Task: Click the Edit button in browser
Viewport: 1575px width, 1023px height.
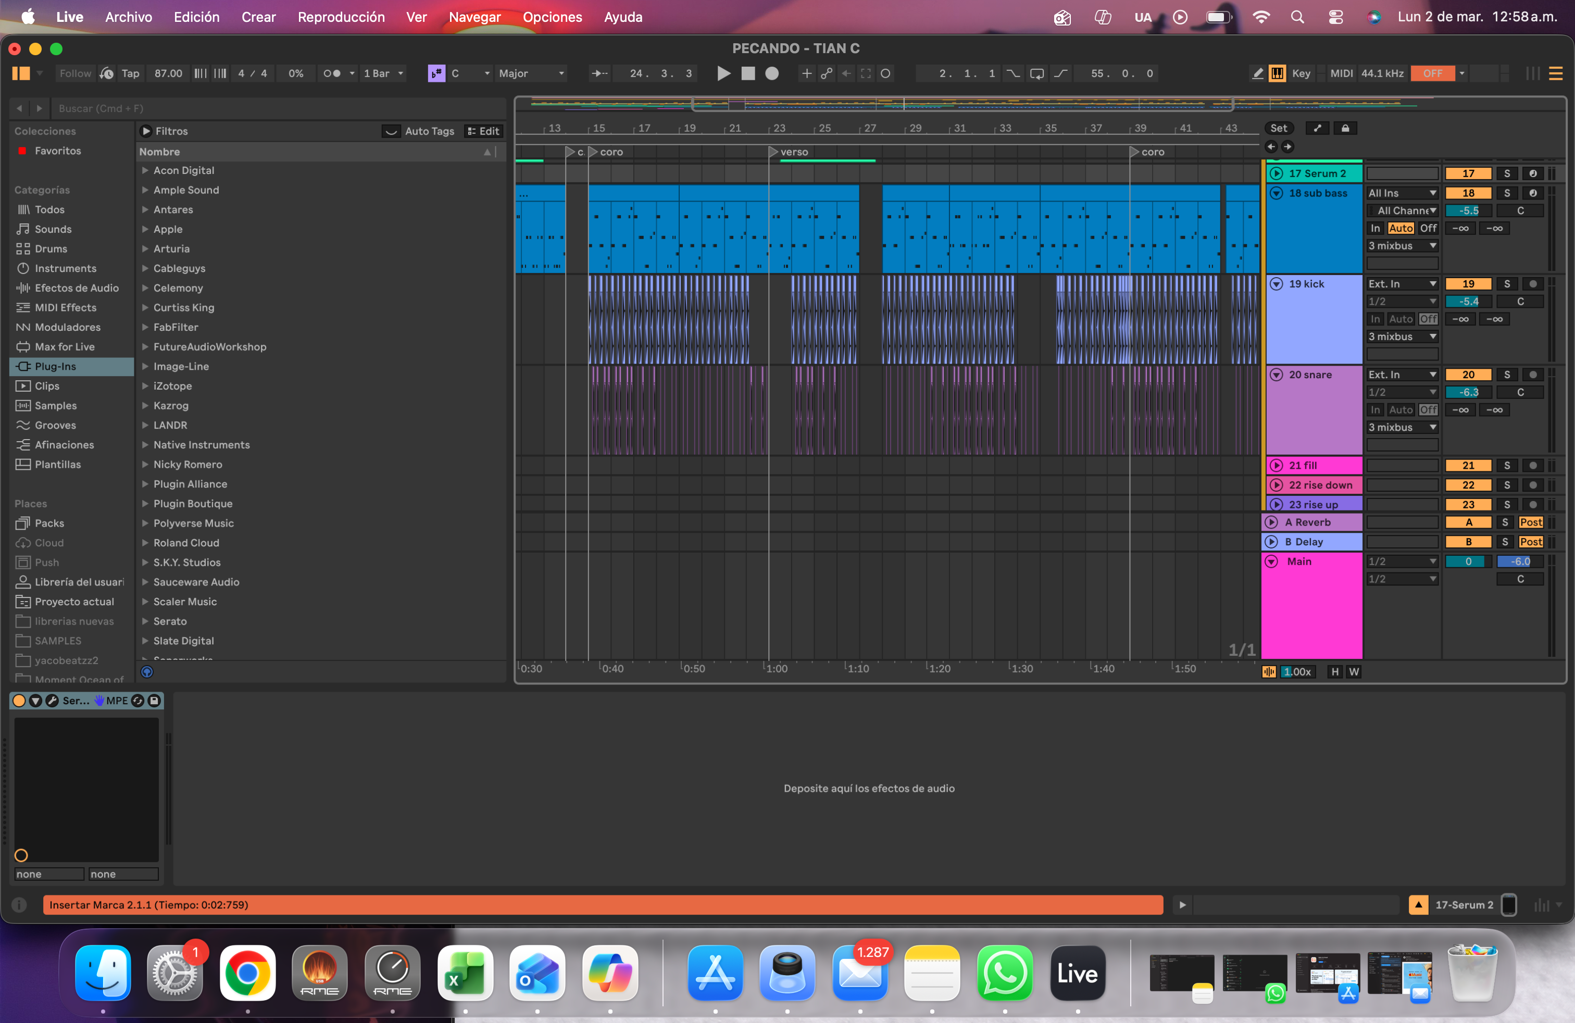Action: [484, 131]
